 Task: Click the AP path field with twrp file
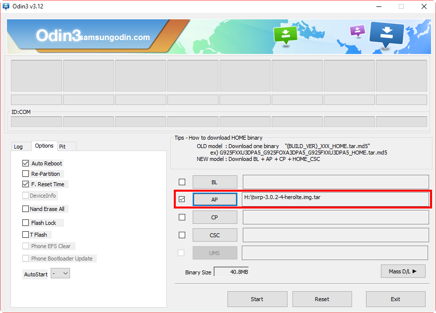[335, 199]
